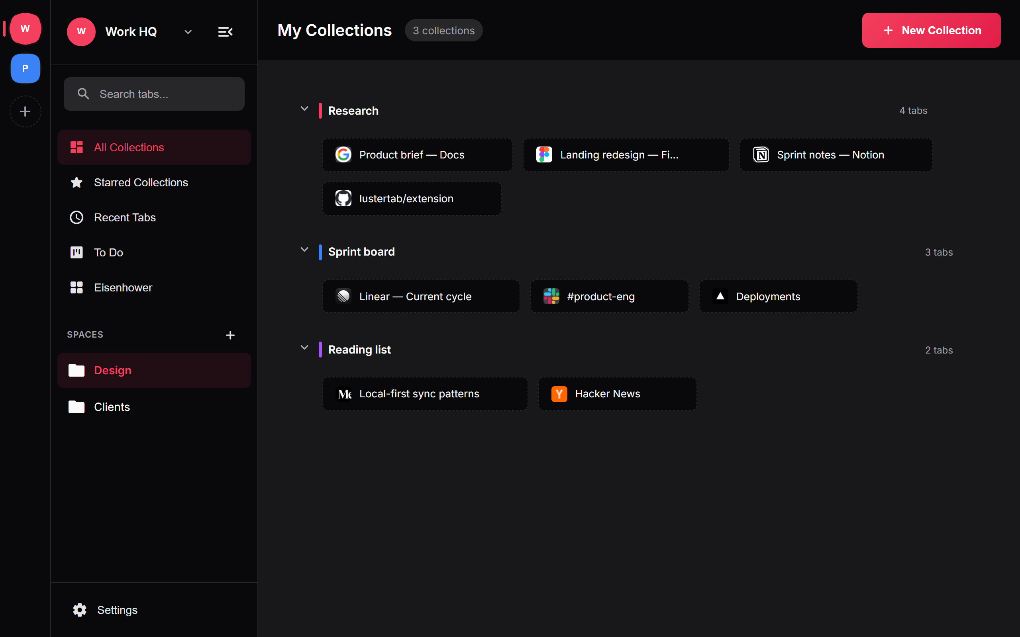Collapse the Sprint board collection

[x=304, y=250]
